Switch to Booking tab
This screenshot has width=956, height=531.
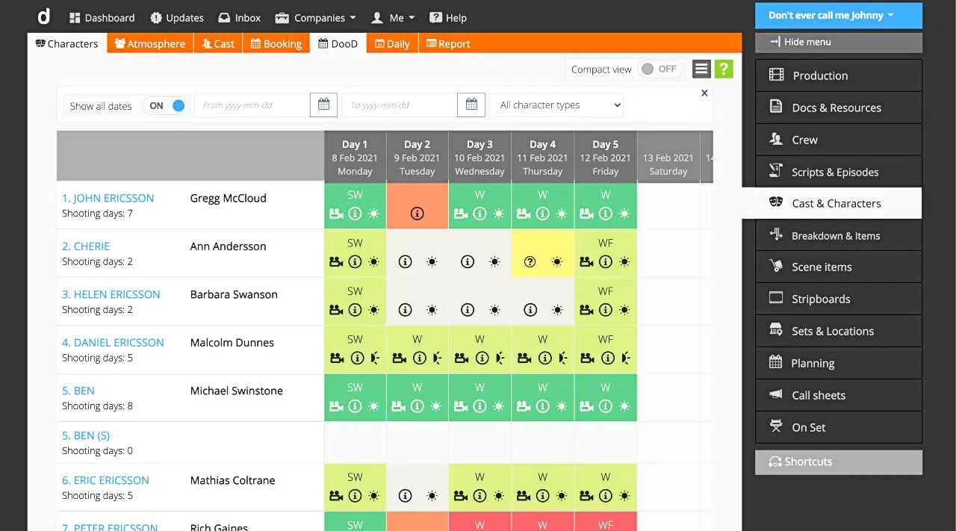276,43
